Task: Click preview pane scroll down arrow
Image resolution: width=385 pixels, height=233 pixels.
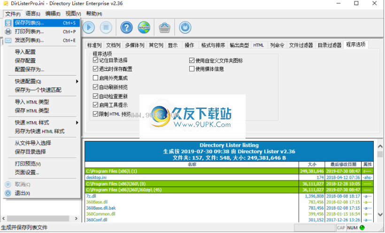Action: pyautogui.click(x=380, y=215)
